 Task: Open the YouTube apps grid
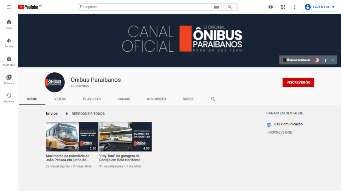tap(283, 7)
